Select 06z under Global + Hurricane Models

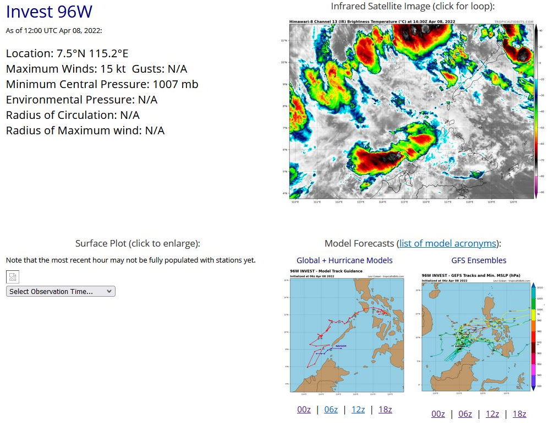click(x=331, y=410)
